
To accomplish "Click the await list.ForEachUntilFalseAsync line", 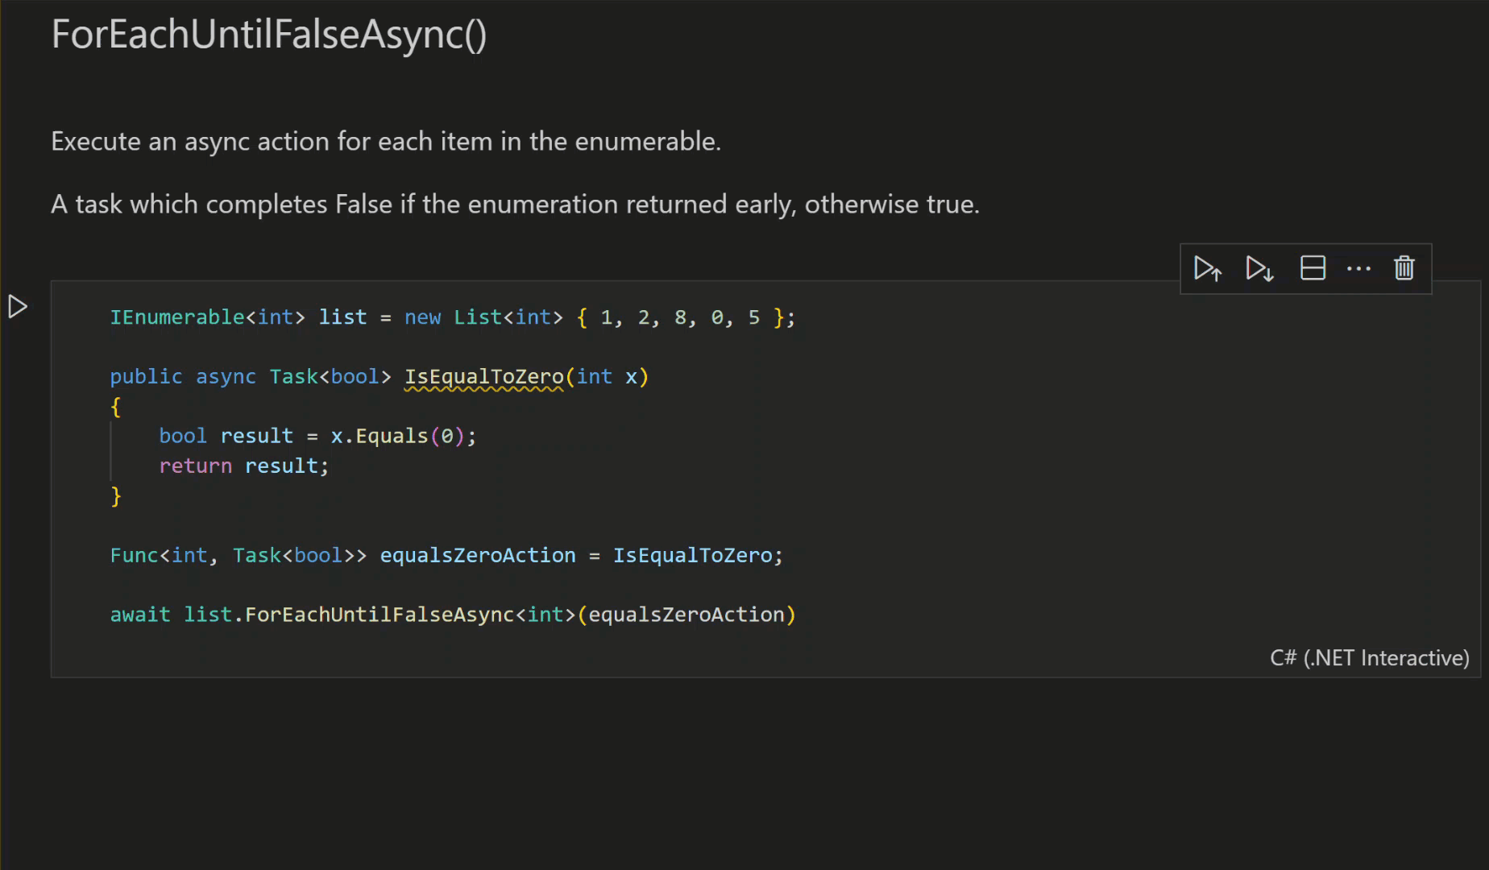I will pyautogui.click(x=453, y=615).
